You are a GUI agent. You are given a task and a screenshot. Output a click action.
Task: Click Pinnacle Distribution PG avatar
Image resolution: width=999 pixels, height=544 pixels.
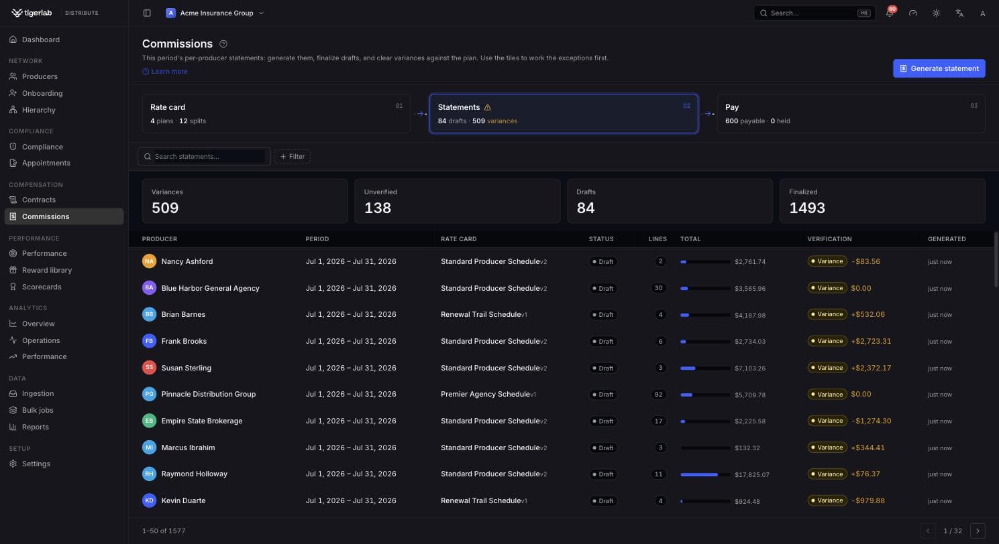149,394
